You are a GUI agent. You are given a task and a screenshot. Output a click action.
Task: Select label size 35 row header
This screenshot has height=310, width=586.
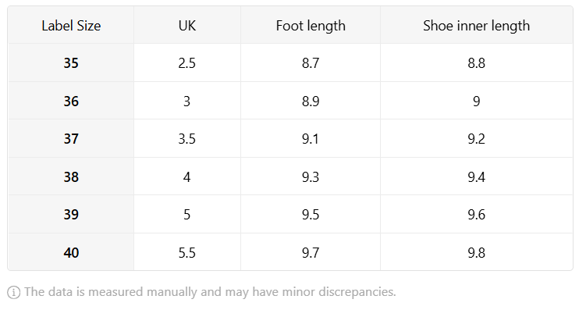(71, 62)
